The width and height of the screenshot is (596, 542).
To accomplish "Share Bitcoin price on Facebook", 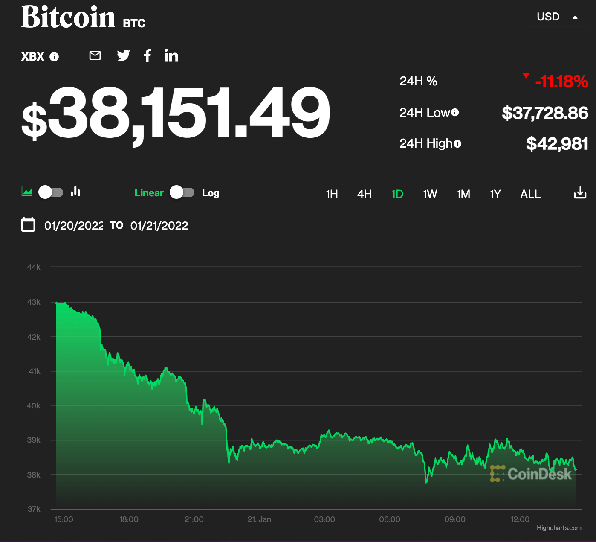I will [148, 55].
